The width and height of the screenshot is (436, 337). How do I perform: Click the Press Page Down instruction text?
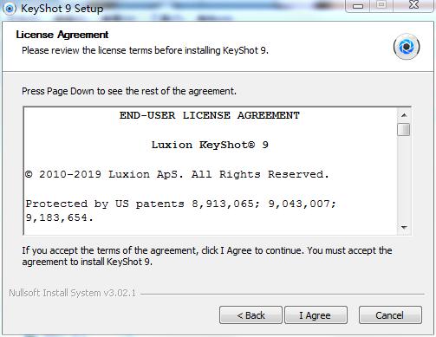coord(129,91)
